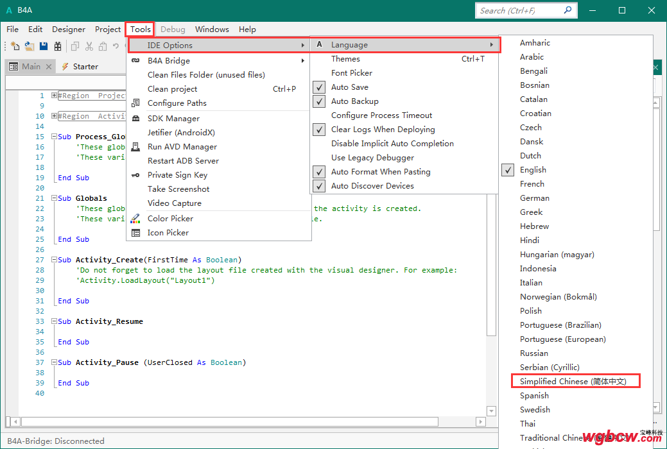Click the editor horizontal scrollbar track
The width and height of the screenshot is (667, 449).
pos(230,421)
